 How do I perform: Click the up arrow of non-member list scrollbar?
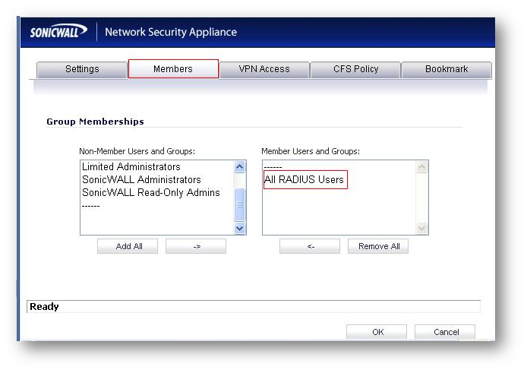click(x=240, y=167)
